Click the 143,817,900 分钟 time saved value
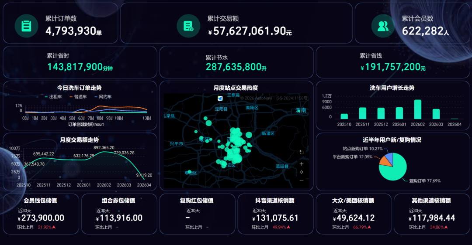 click(80, 67)
